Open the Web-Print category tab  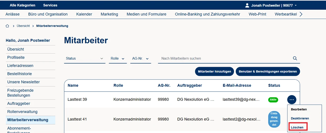[x=257, y=14]
